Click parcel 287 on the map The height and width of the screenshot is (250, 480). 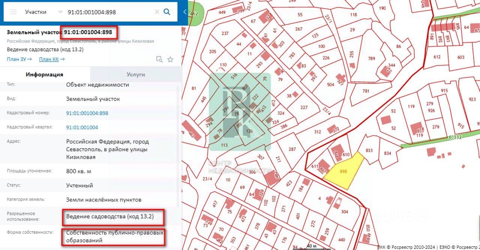point(292,149)
